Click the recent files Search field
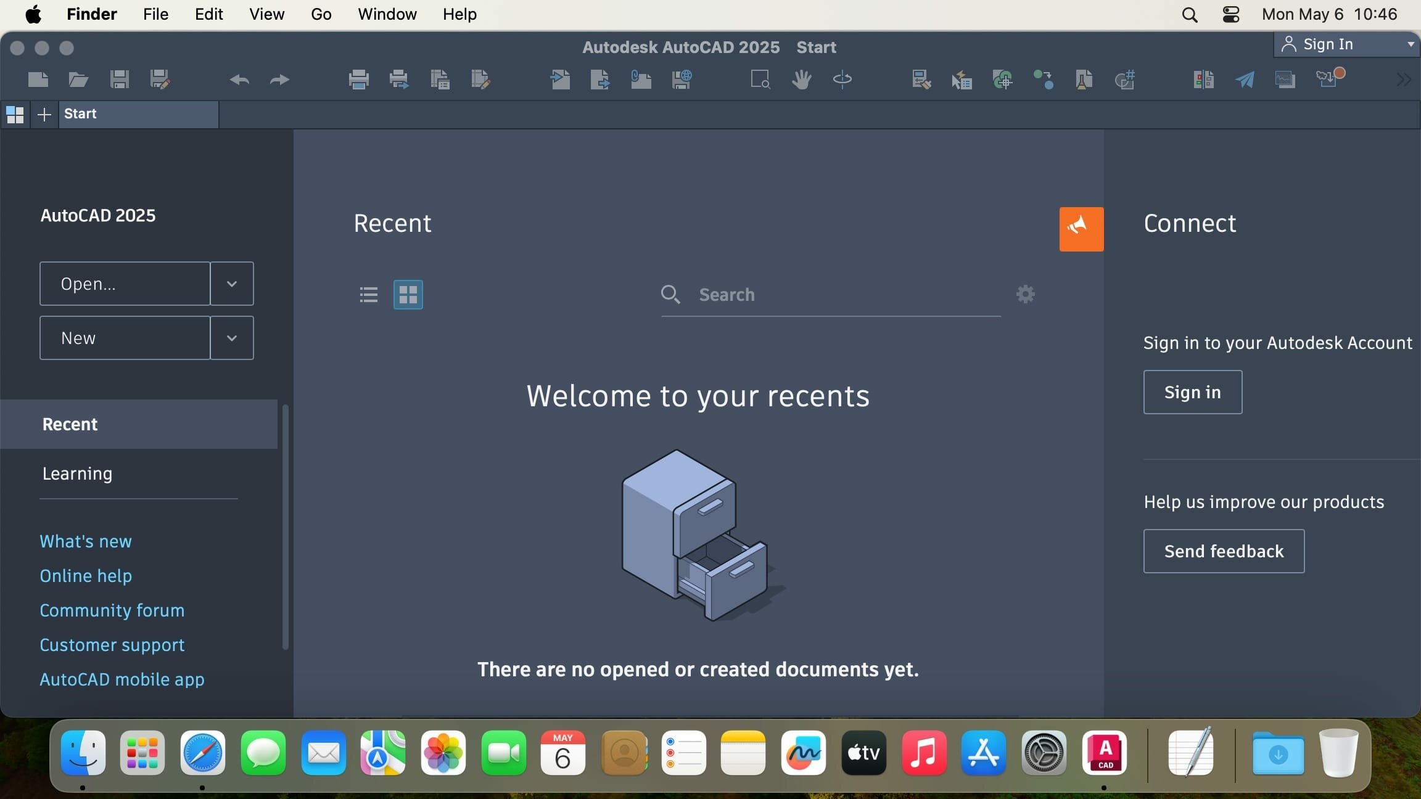 (831, 295)
